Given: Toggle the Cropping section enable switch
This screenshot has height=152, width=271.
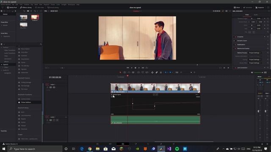Looking at the screenshot, I should pos(235,37).
